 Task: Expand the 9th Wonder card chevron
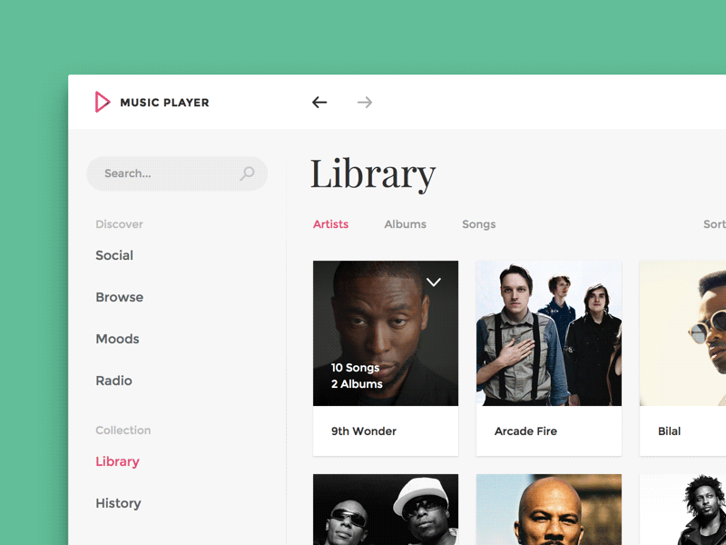[434, 282]
